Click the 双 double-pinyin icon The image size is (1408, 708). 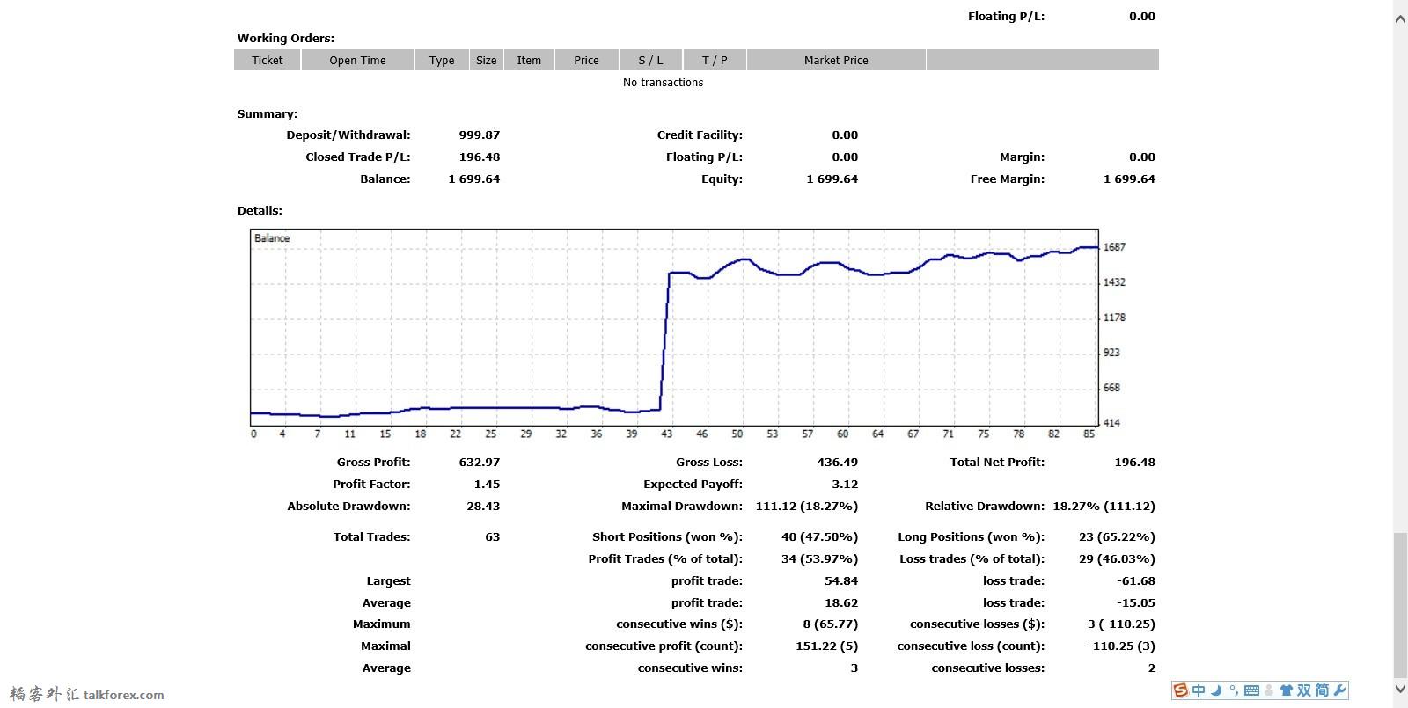click(x=1304, y=690)
